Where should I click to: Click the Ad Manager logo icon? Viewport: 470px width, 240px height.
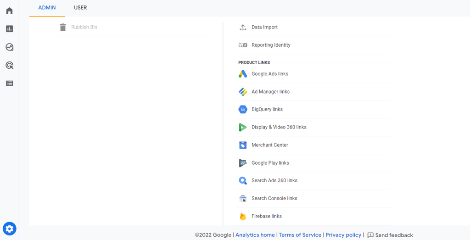[243, 92]
